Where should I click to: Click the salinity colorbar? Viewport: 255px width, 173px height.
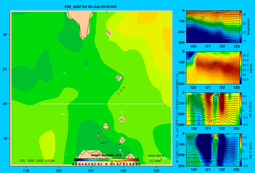pyautogui.click(x=241, y=68)
